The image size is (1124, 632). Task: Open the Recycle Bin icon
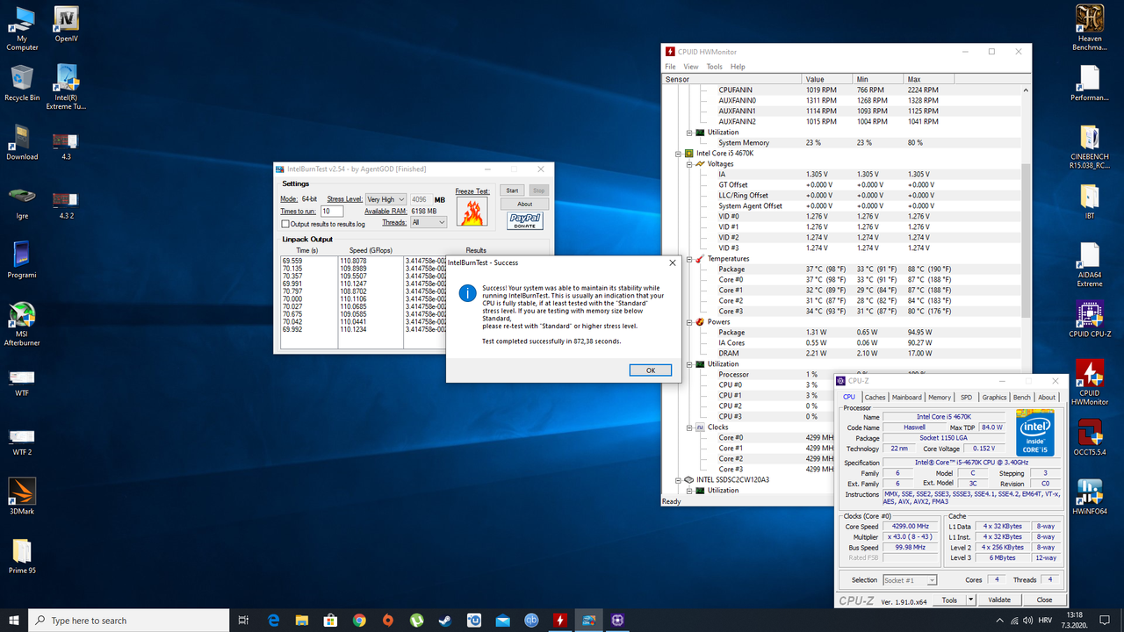pos(22,83)
